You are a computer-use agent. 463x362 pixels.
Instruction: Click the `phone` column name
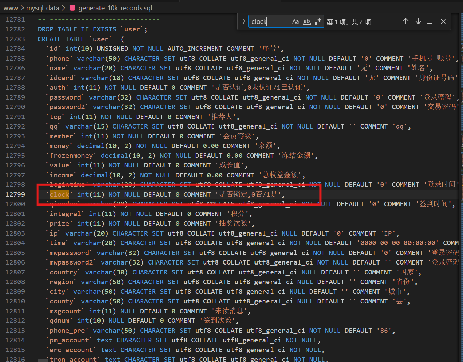tap(60, 58)
